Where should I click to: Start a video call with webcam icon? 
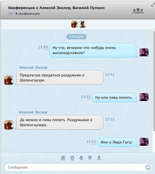click(x=72, y=158)
